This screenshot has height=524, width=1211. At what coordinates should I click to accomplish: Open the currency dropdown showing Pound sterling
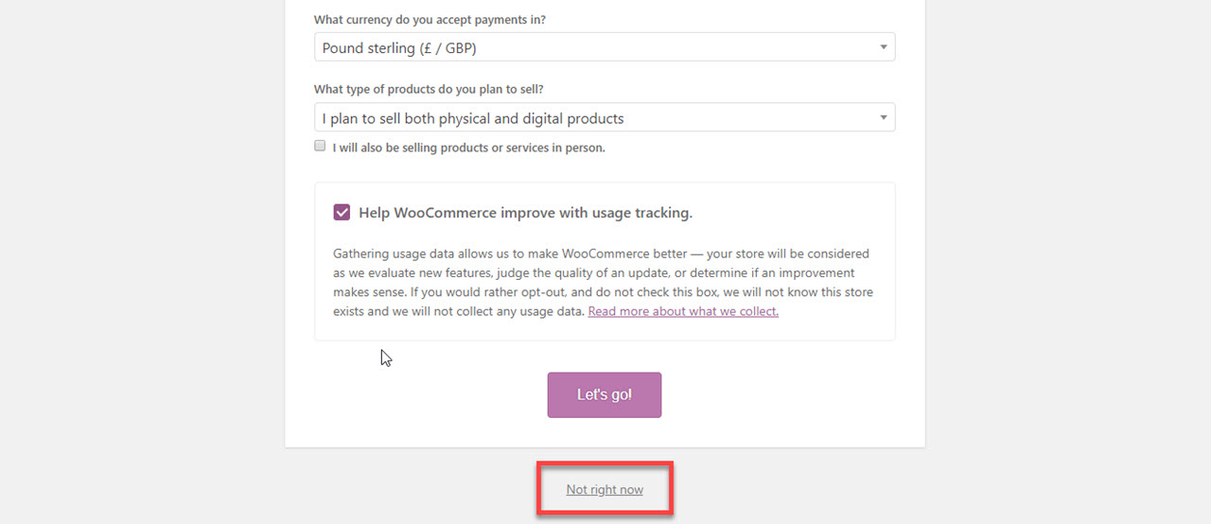pyautogui.click(x=605, y=47)
